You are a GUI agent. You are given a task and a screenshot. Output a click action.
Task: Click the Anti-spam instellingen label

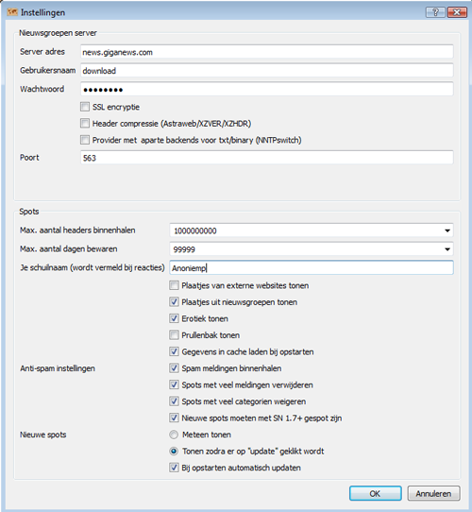pyautogui.click(x=58, y=368)
